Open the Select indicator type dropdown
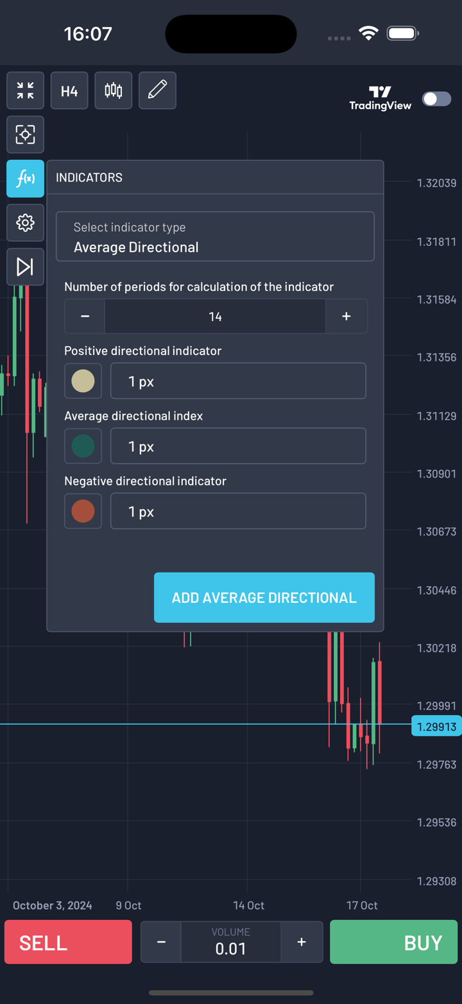The image size is (462, 1004). tap(215, 237)
